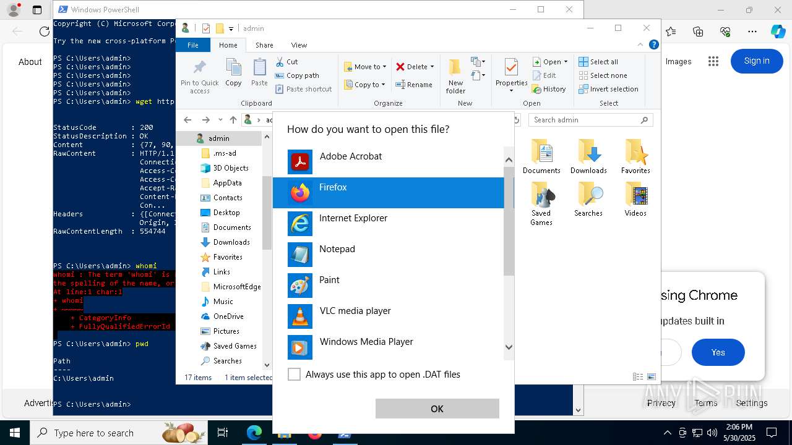Pick VLC media player from list
This screenshot has height=445, width=792.
click(x=388, y=316)
